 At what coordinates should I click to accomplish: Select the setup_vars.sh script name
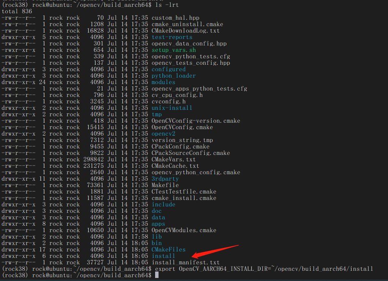[174, 50]
